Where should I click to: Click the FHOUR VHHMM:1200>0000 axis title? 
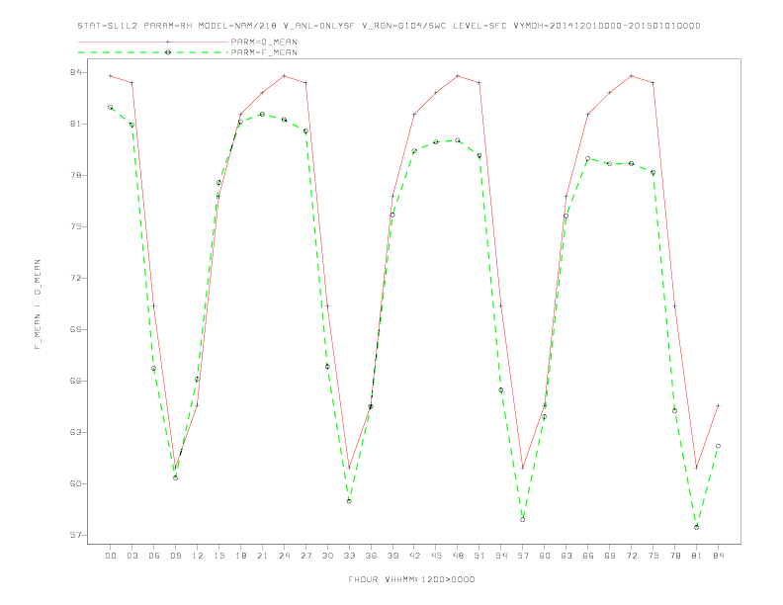point(411,579)
